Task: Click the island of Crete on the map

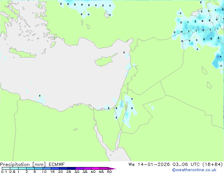Action: click(x=22, y=53)
